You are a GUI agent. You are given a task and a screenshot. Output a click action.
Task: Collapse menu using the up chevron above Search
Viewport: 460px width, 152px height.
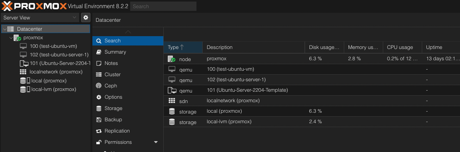click(x=128, y=31)
